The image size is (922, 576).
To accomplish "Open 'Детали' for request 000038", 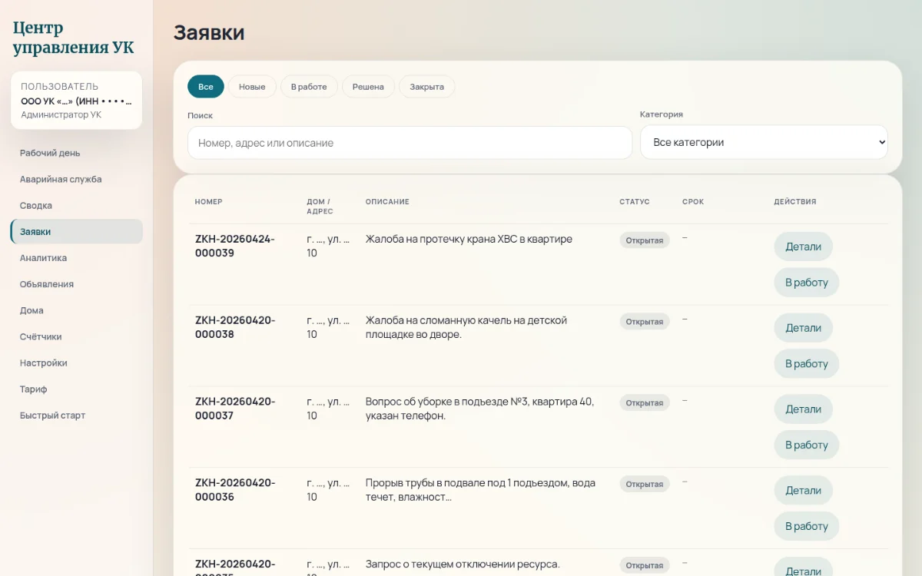I will pyautogui.click(x=803, y=328).
